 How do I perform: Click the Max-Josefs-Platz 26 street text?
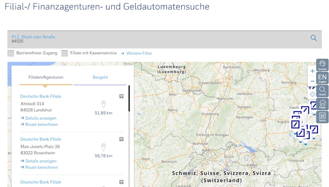tap(40, 147)
